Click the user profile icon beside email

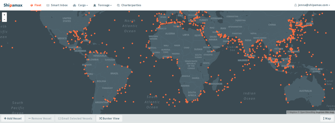coord(296,5)
